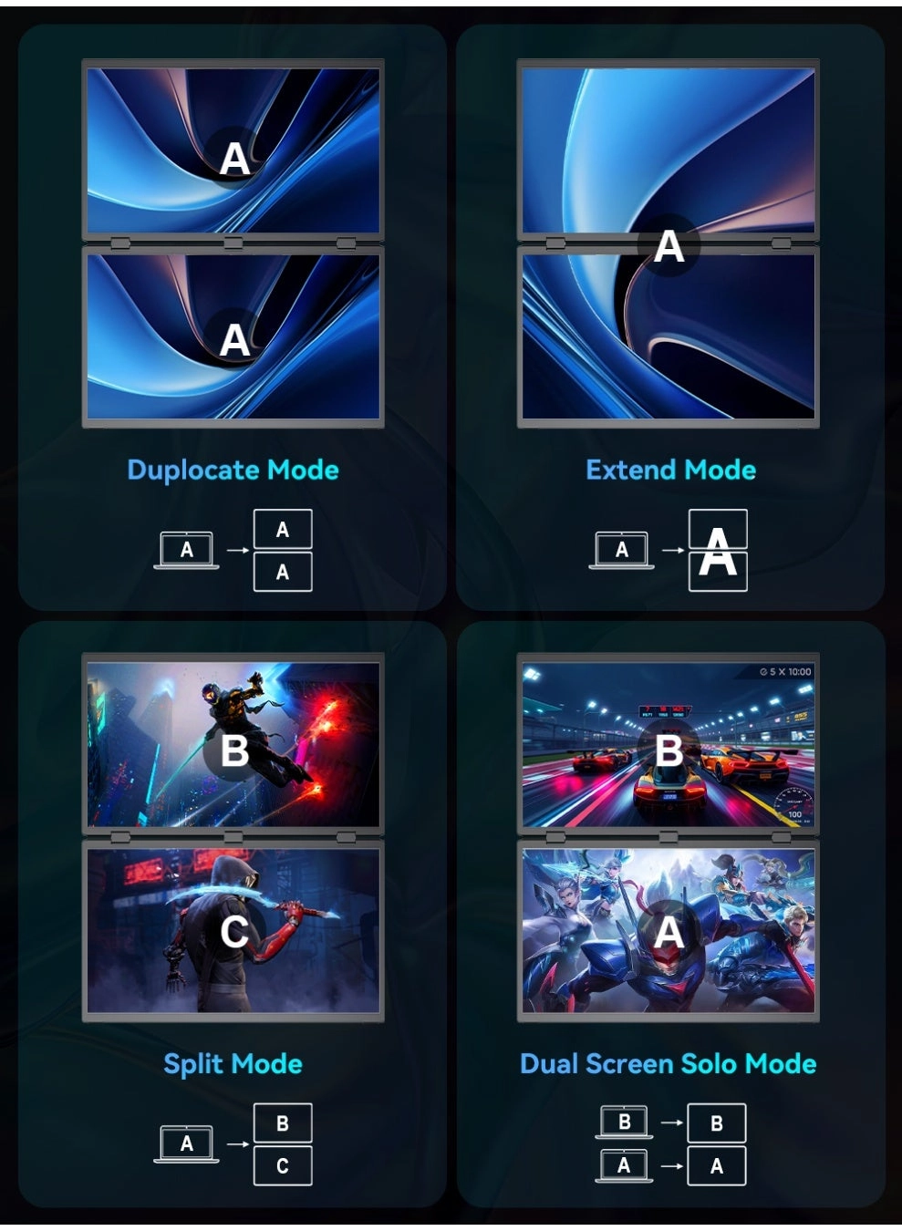This screenshot has width=902, height=1231.
Task: Click the stacked A boxes under Extend Mode
Action: pos(718,551)
